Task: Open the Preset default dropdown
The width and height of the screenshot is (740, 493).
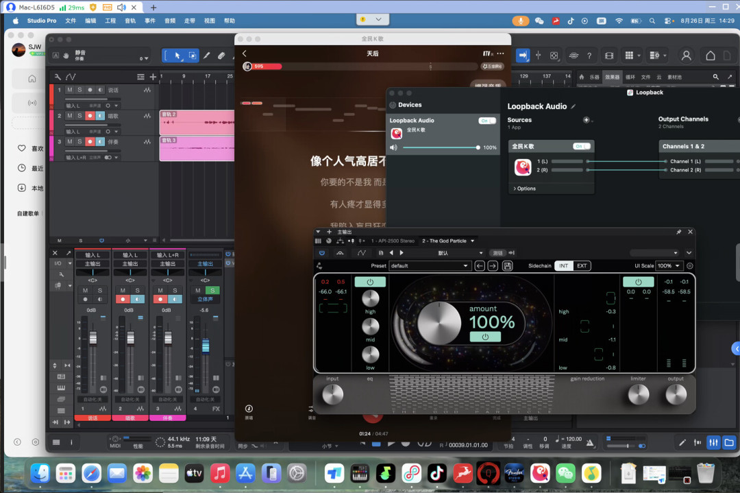Action: (430, 266)
